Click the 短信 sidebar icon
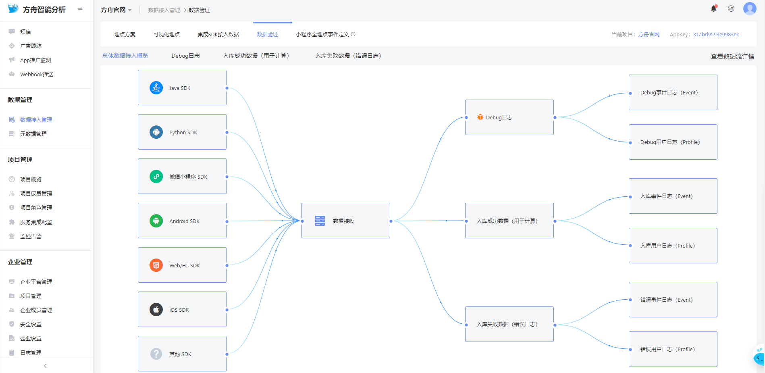Screen dimensions: 765x373 pos(12,31)
